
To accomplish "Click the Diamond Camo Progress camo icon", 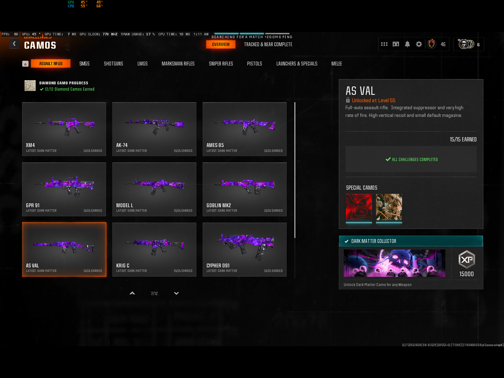I will 30,85.
